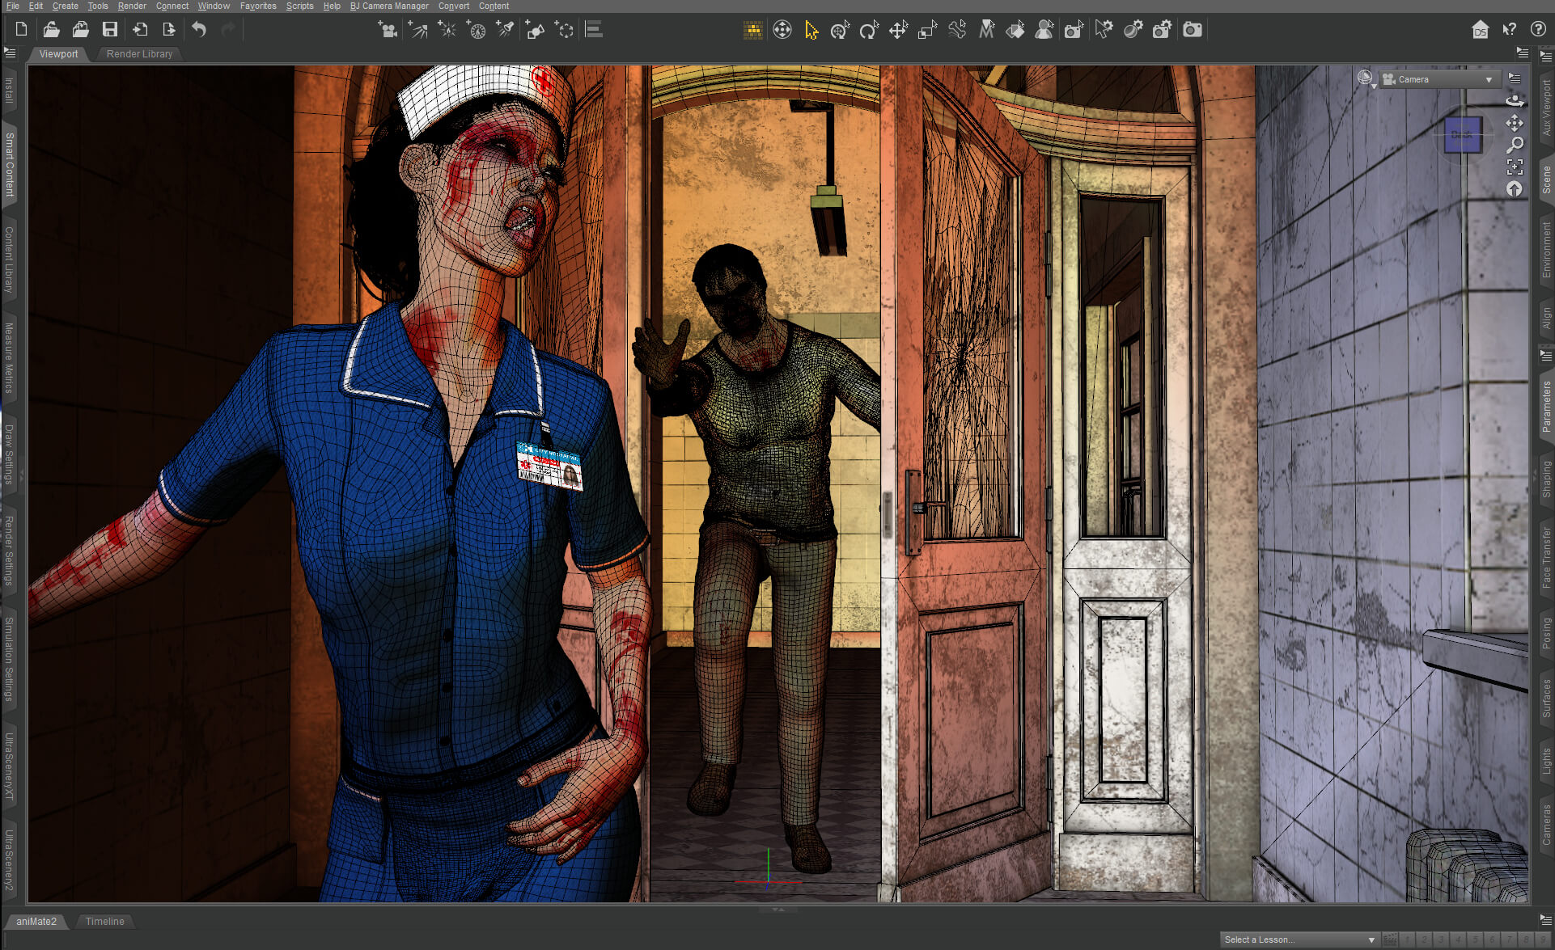
Task: Click the viewport zoom magnifier icon
Action: 1515,145
